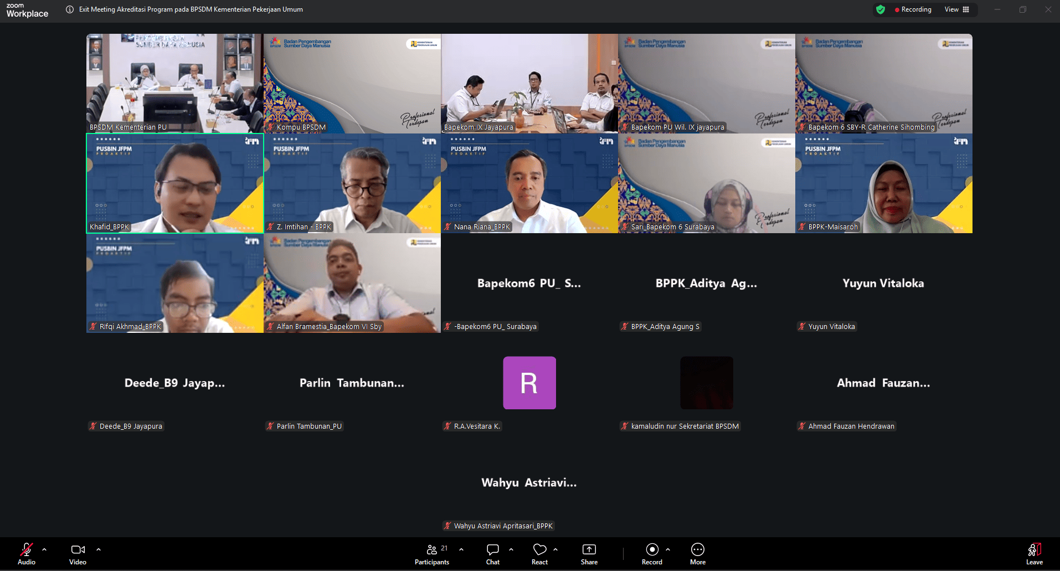Expand the arrow next to Chat
This screenshot has height=571, width=1060.
(x=511, y=549)
